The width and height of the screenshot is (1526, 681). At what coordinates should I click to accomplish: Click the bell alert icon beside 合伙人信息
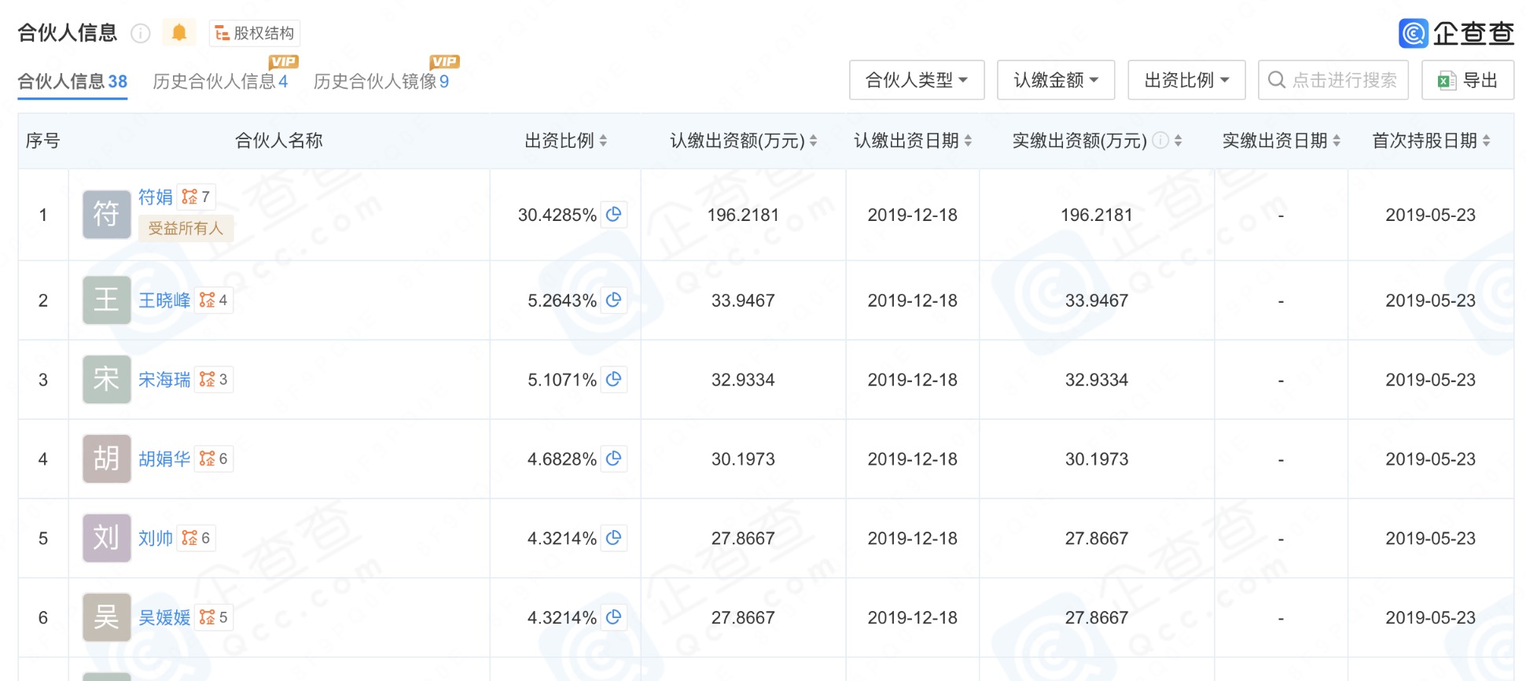[x=179, y=32]
